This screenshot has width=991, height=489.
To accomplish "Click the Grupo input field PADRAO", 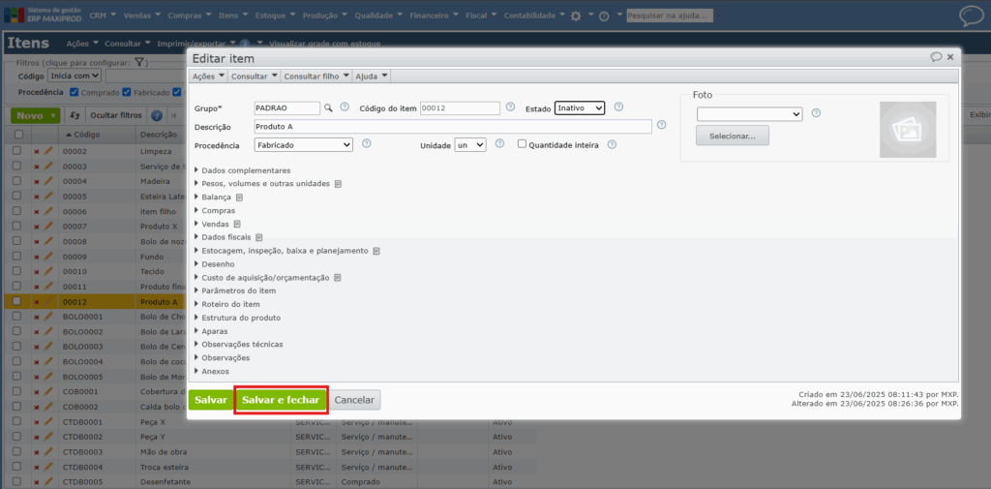I will tap(287, 108).
